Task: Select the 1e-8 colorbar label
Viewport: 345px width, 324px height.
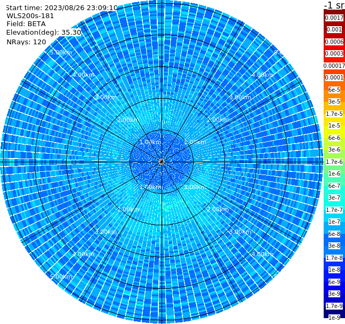Action: (x=334, y=270)
